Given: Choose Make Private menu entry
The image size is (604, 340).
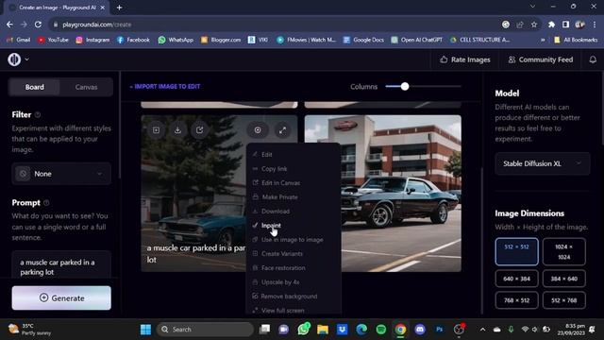Looking at the screenshot, I should point(294,197).
